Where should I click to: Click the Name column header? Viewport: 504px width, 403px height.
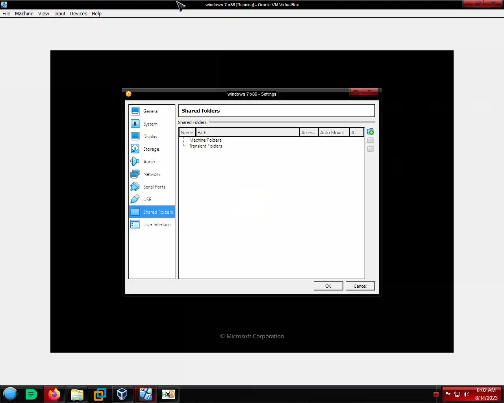click(187, 133)
